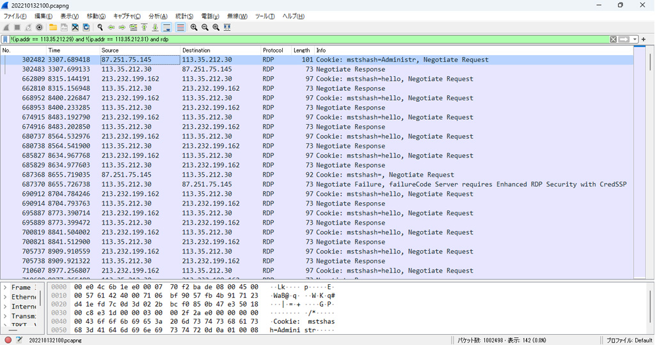
Task: Select packet 302482 row
Action: (x=317, y=60)
